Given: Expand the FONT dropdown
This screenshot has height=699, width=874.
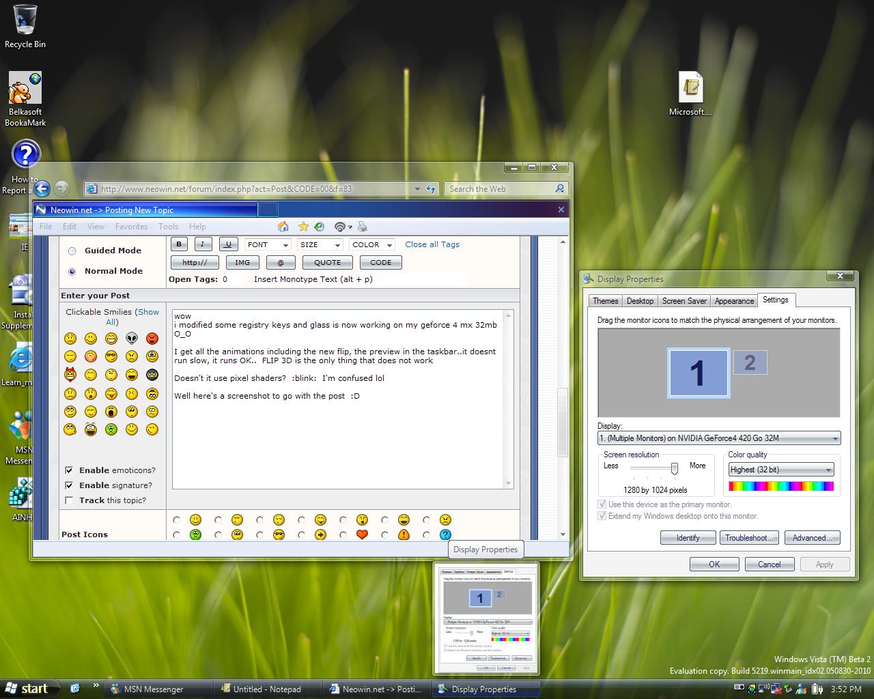Looking at the screenshot, I should 268,244.
